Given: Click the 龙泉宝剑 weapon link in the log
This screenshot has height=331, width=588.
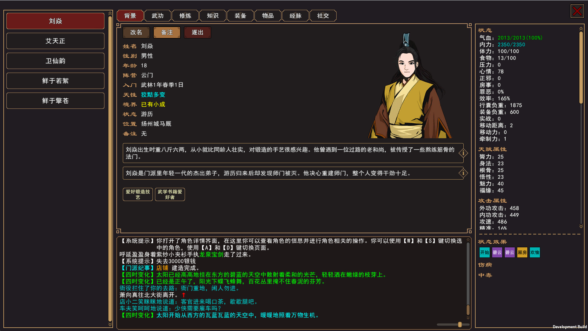Looking at the screenshot, I should [x=211, y=254].
